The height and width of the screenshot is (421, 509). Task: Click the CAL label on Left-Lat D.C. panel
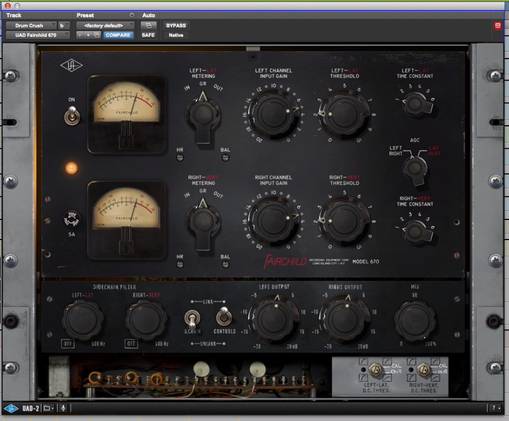(396, 366)
